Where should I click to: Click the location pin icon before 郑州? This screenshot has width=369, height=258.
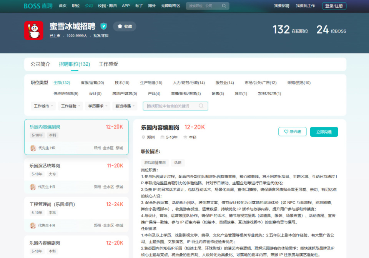click(x=143, y=138)
